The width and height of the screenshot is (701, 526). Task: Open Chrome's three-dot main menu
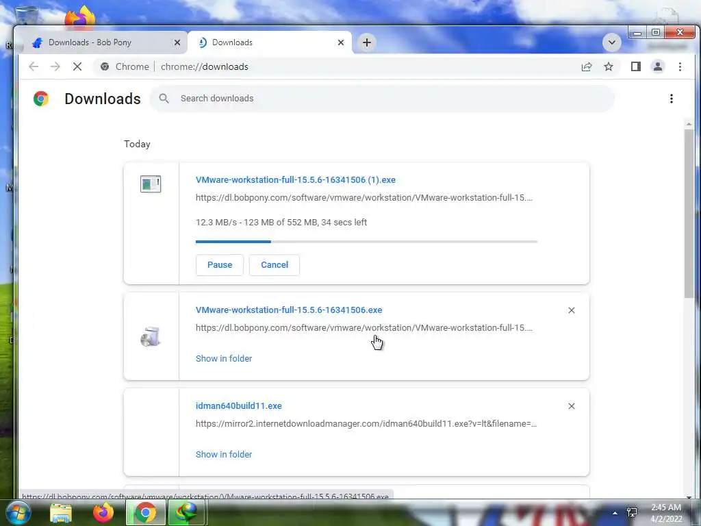pyautogui.click(x=680, y=66)
